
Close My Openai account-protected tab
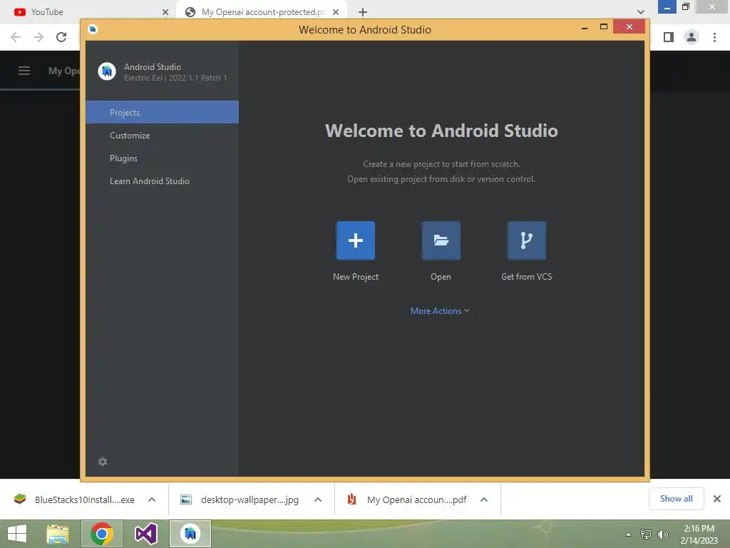tap(336, 12)
